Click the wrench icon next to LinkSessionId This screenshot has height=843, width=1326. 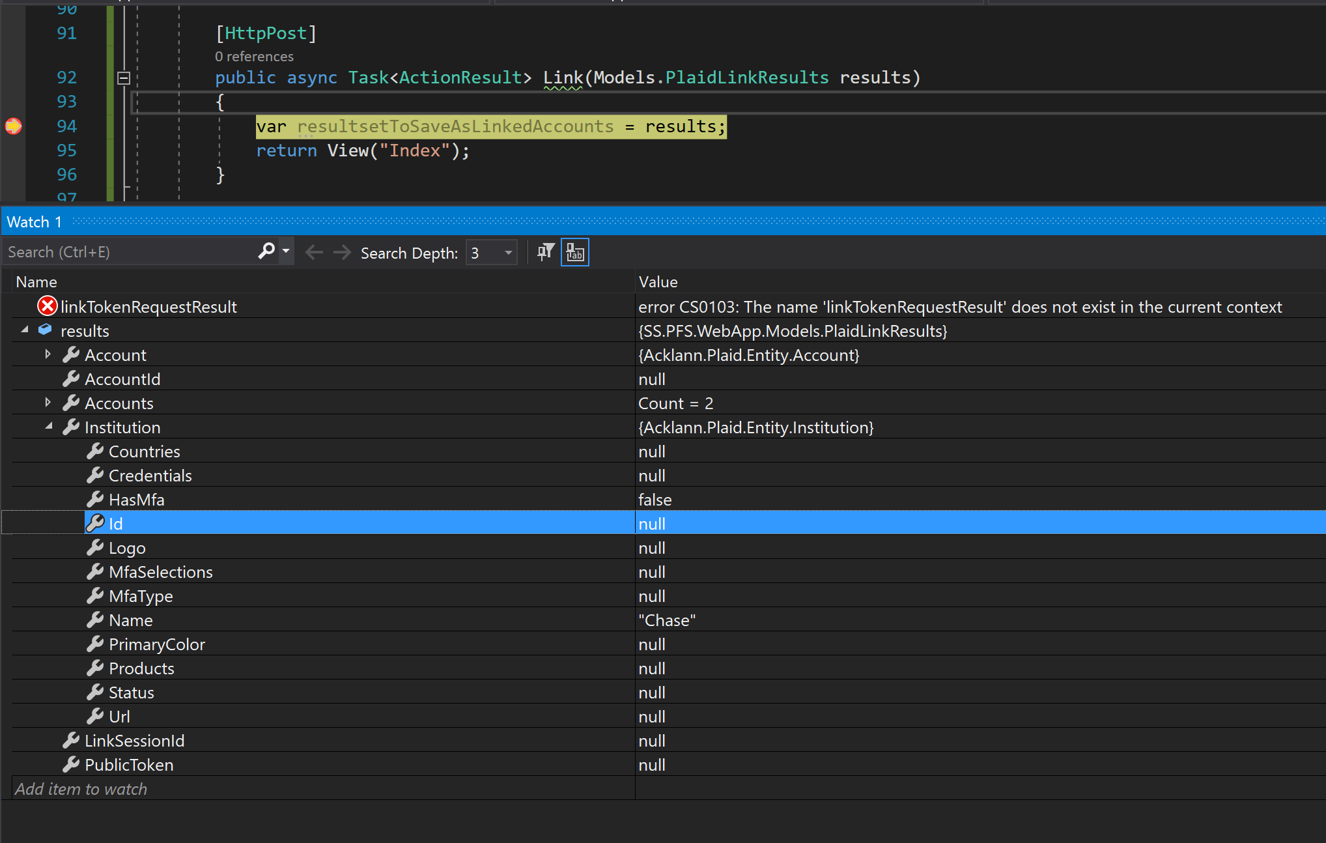click(71, 740)
